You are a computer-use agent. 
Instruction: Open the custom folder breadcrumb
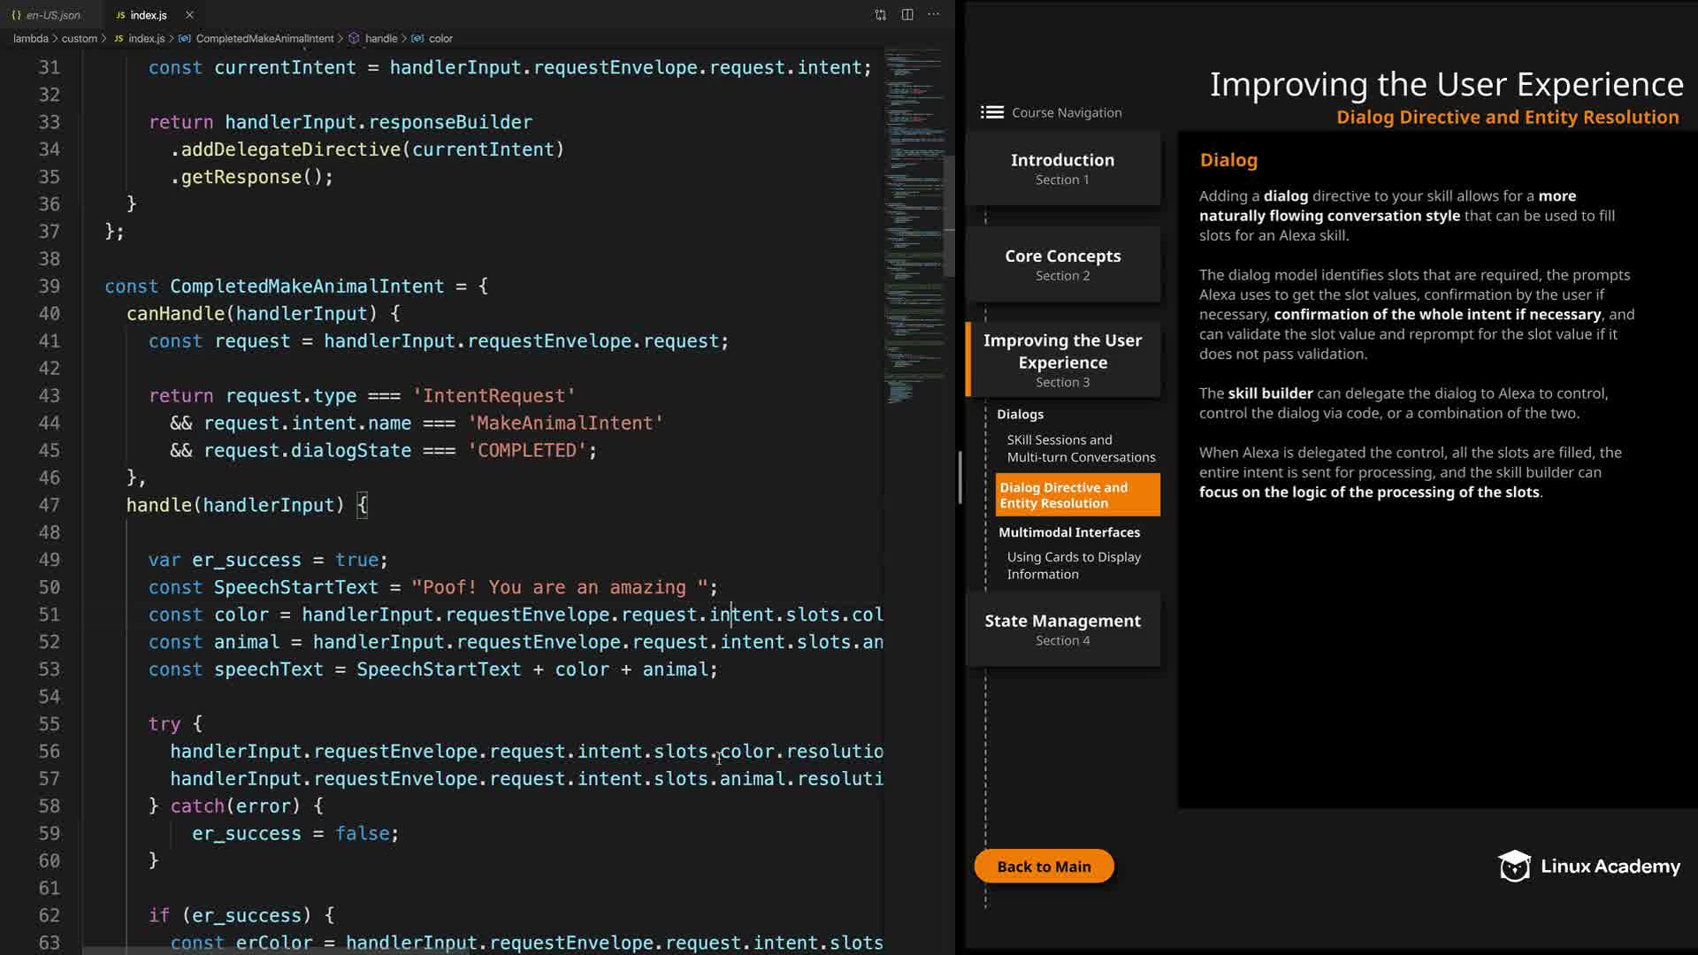[79, 39]
